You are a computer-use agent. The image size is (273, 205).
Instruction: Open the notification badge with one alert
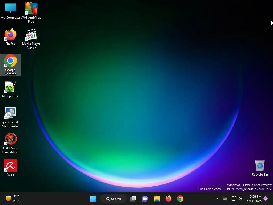tap(266, 199)
